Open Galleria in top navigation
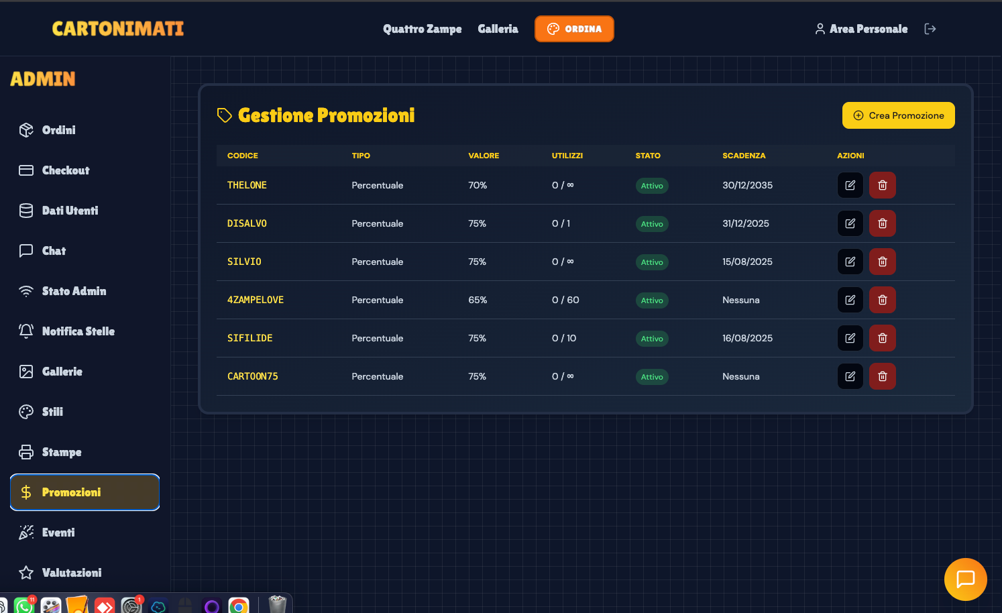The height and width of the screenshot is (613, 1002). 498,29
